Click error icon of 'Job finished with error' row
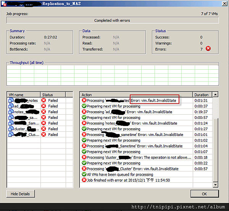The height and width of the screenshot is (211, 229). [x=84, y=180]
